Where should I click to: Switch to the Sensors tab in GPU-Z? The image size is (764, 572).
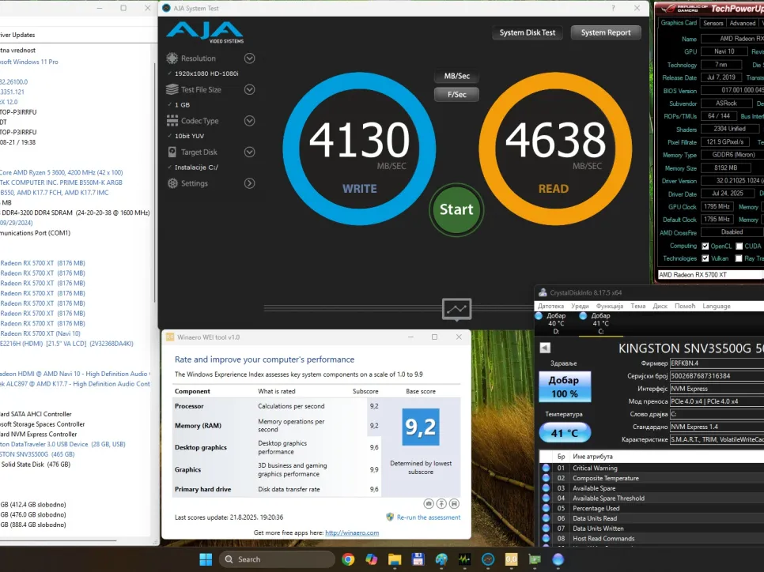pos(713,24)
